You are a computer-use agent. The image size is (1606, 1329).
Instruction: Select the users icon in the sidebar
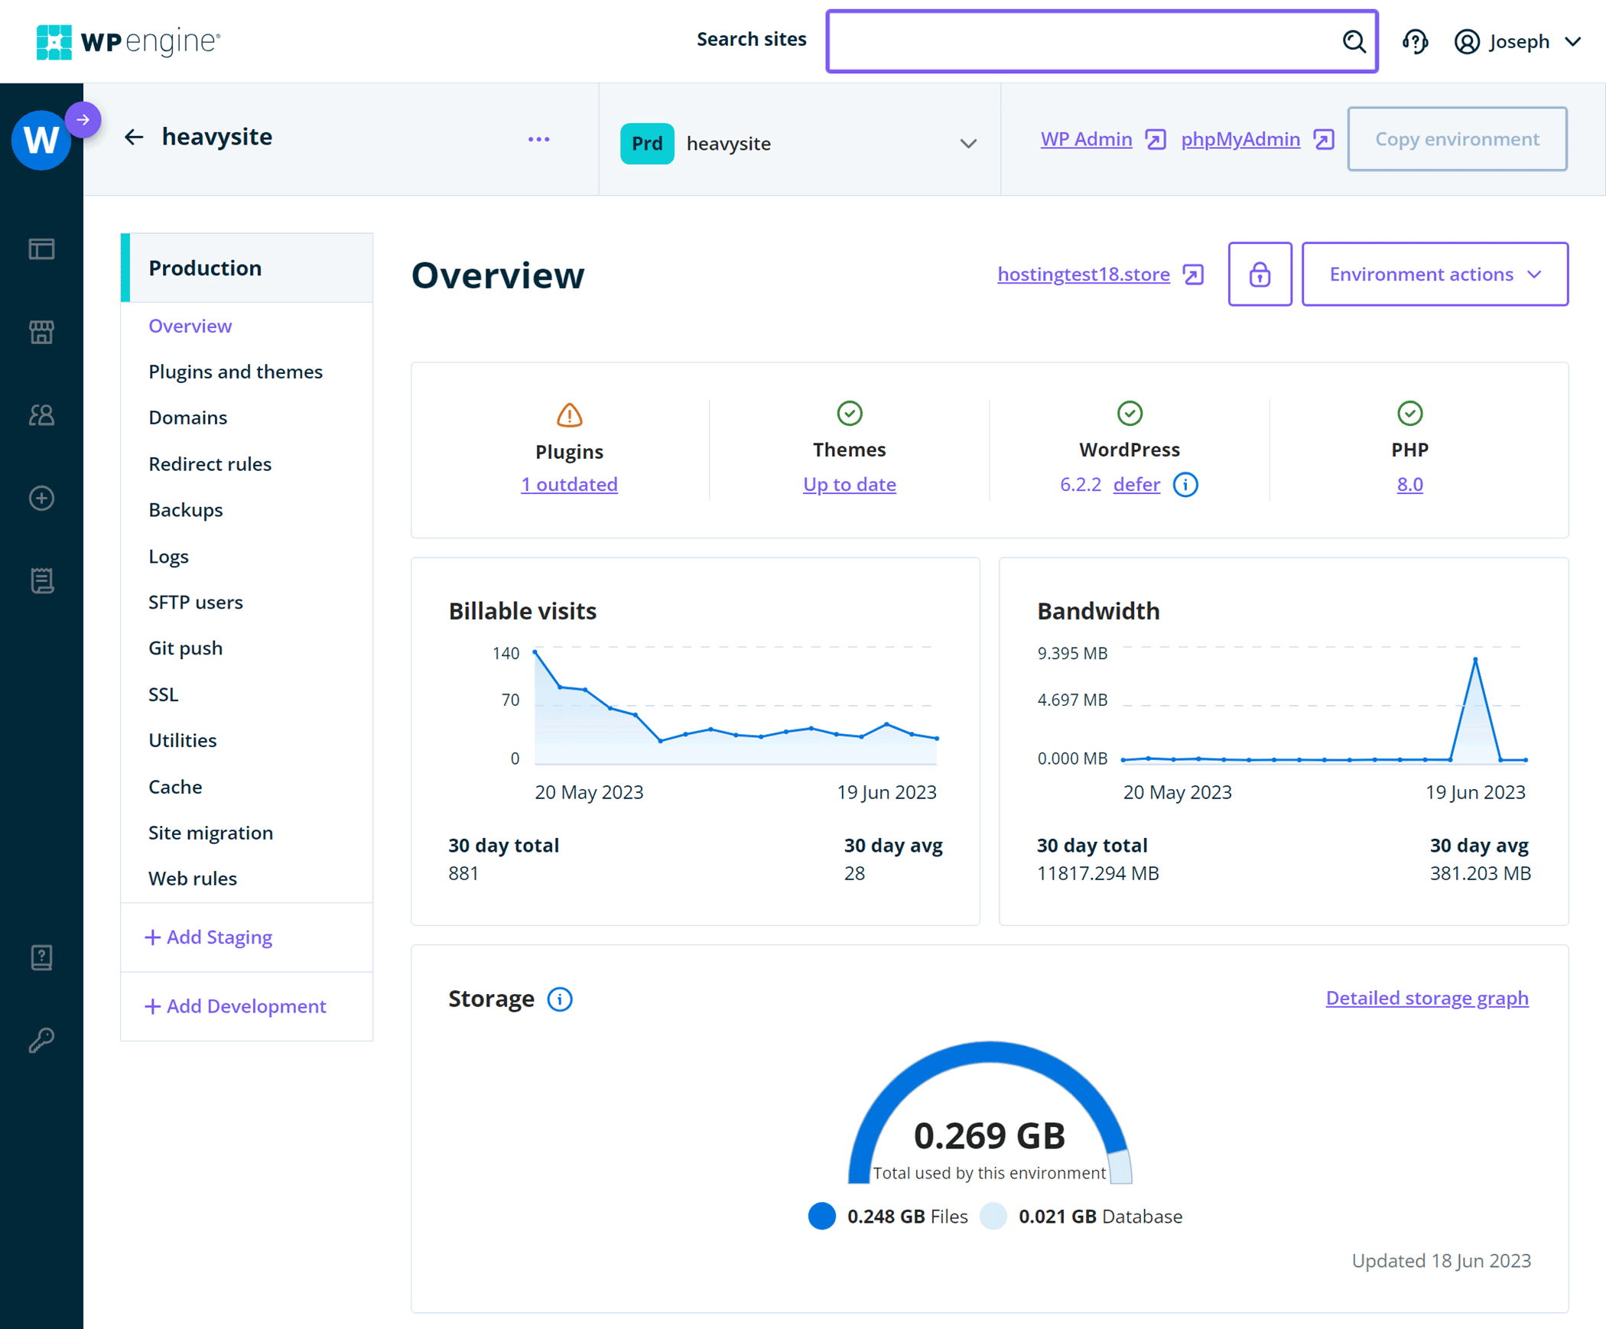[x=42, y=415]
